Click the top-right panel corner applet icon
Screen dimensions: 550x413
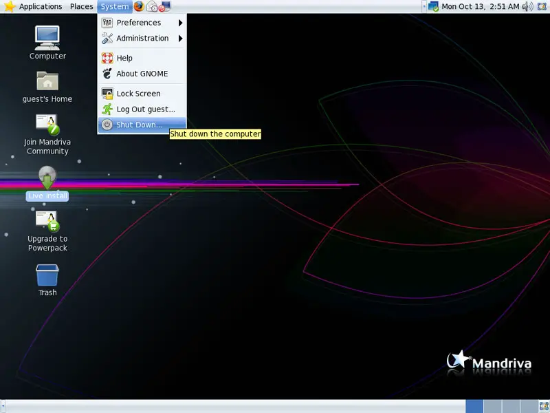(x=542, y=6)
